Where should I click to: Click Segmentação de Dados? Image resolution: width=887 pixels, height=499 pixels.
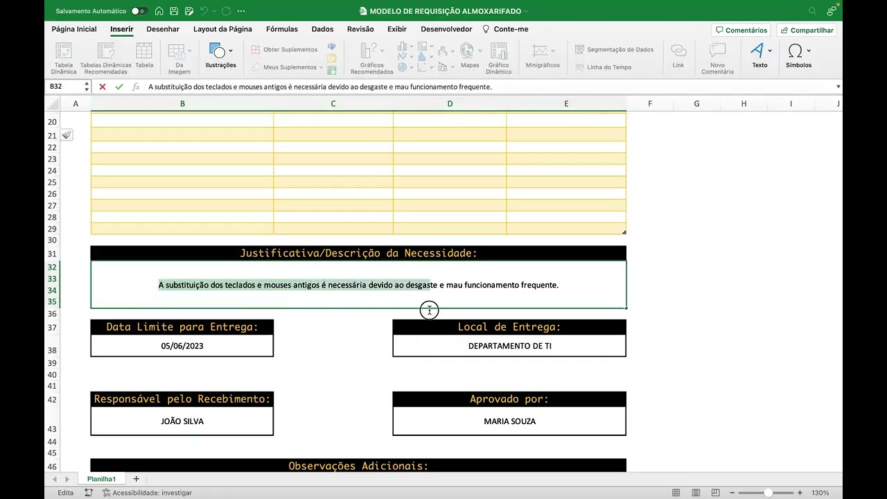(x=614, y=50)
